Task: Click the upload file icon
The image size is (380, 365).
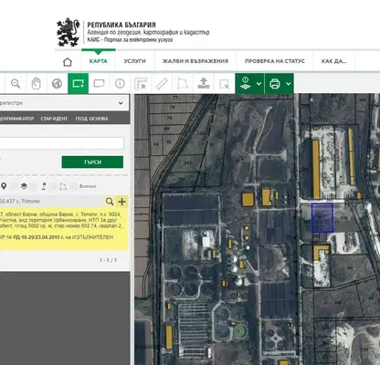Action: point(204,83)
